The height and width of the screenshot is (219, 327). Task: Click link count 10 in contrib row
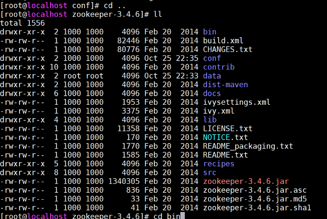pyautogui.click(x=54, y=67)
